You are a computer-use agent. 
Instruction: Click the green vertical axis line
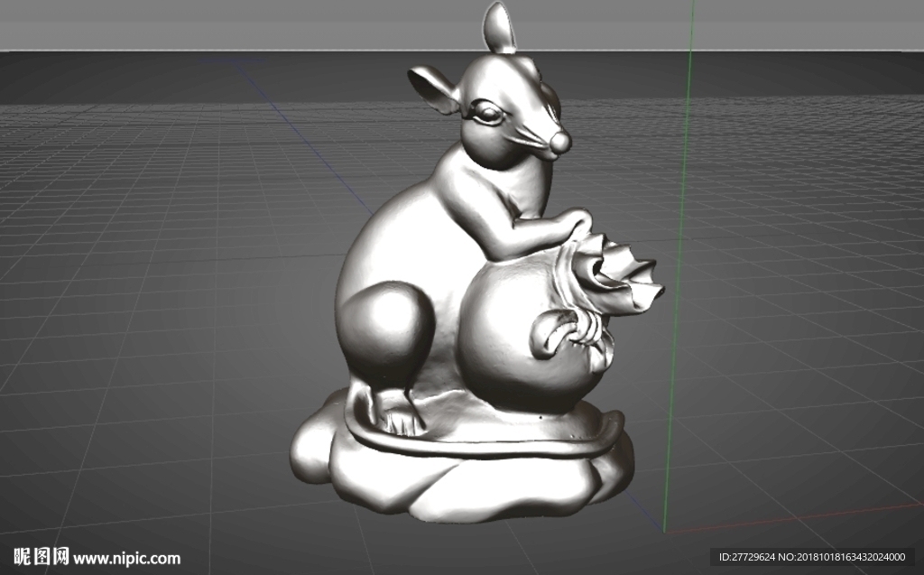coord(679,265)
